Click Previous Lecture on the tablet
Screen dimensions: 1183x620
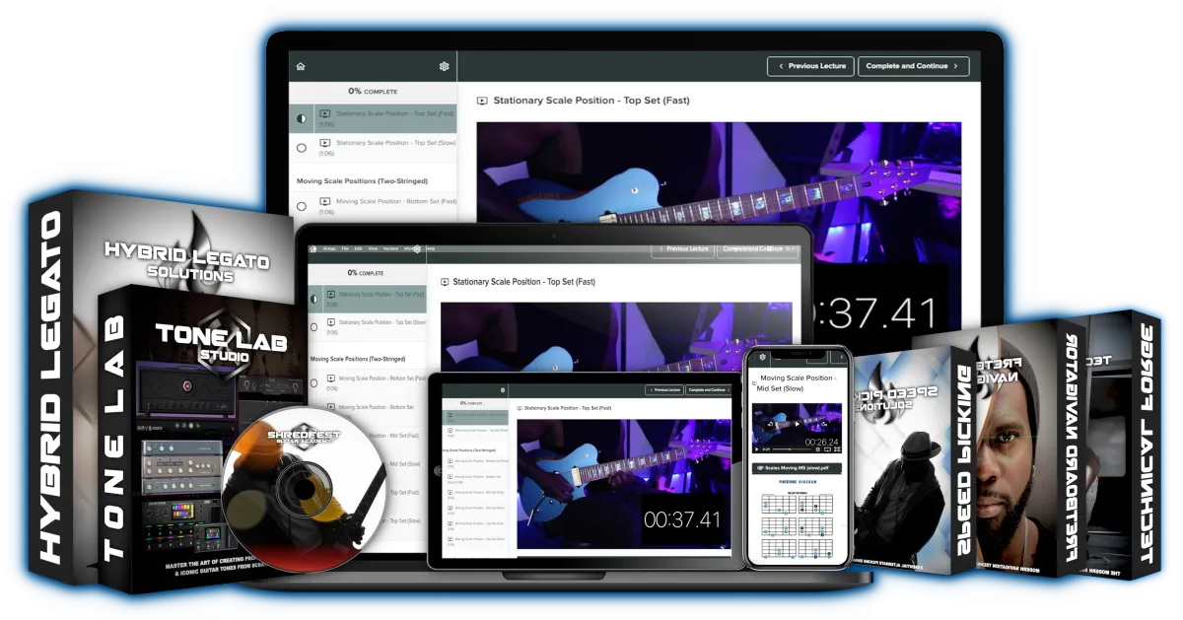pyautogui.click(x=664, y=389)
